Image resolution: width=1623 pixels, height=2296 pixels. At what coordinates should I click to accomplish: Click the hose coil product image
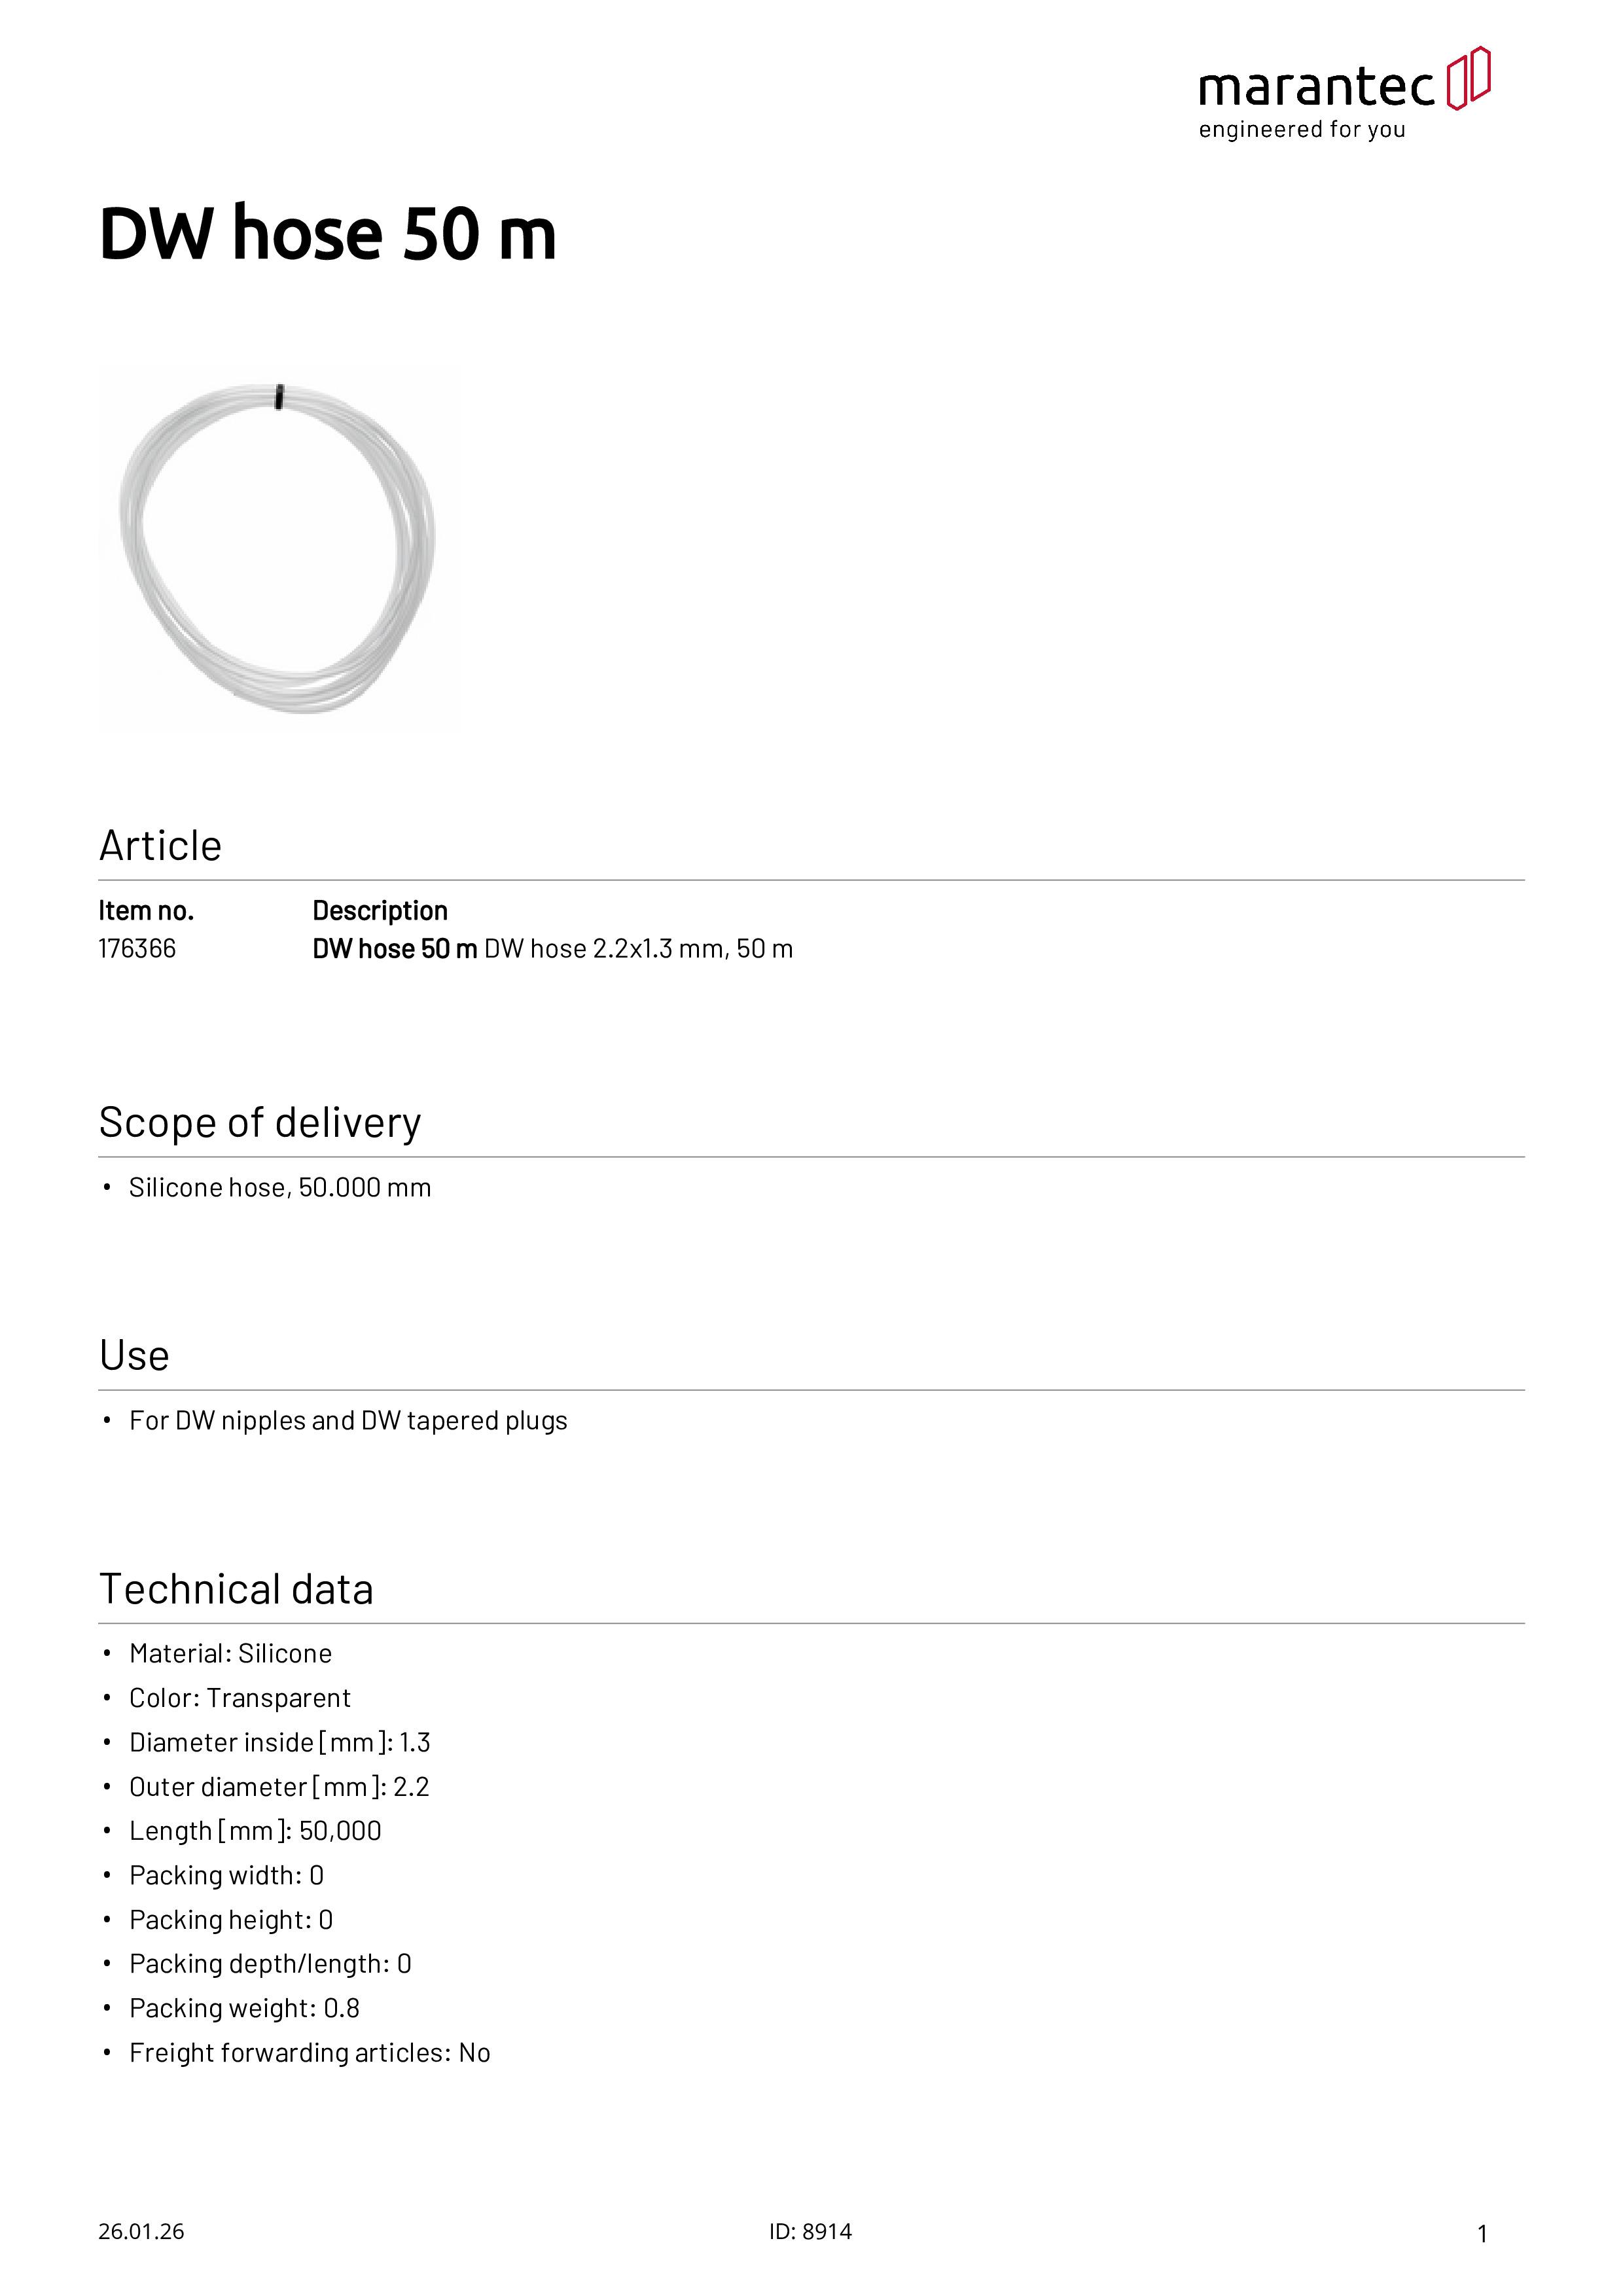tap(278, 548)
